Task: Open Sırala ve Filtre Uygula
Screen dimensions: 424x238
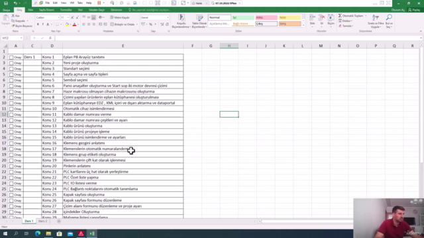Action: 376,21
